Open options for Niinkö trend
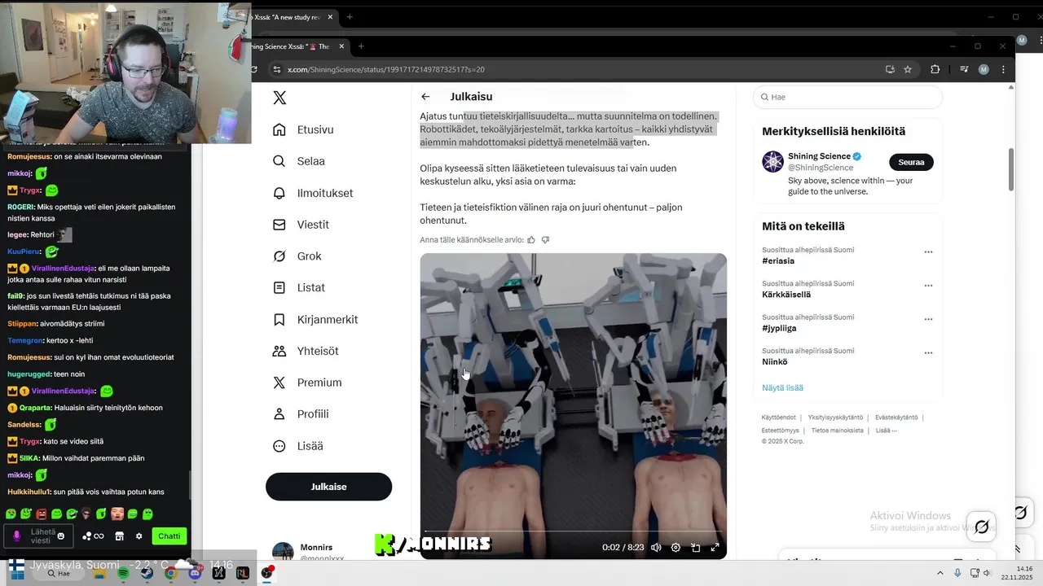Viewport: 1043px width, 586px height. [x=928, y=353]
